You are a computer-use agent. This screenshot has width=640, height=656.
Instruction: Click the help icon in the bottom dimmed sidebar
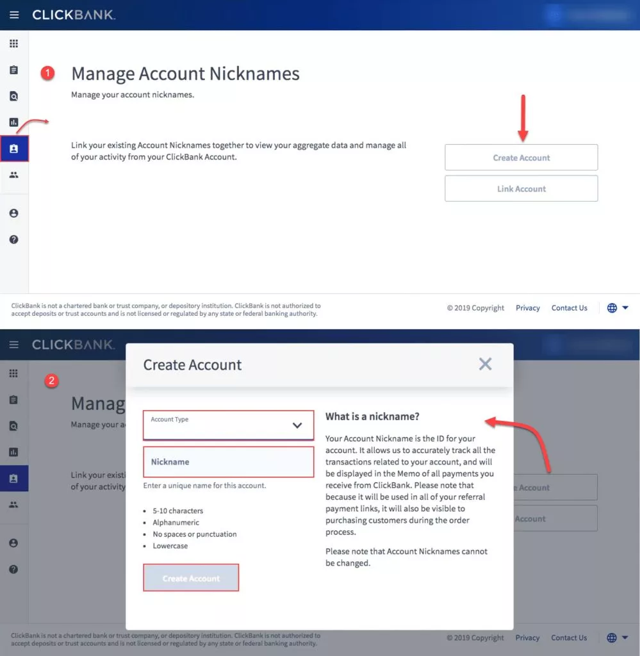click(x=14, y=570)
